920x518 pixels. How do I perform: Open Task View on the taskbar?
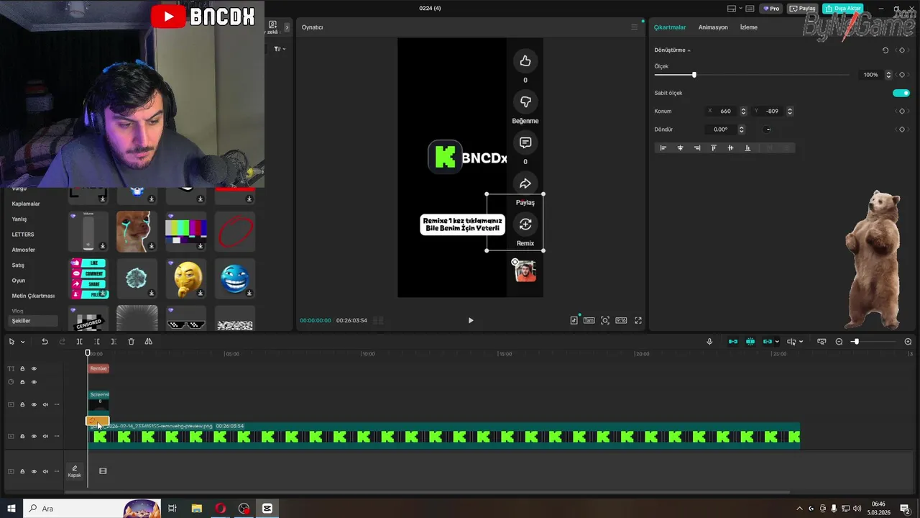tap(172, 509)
